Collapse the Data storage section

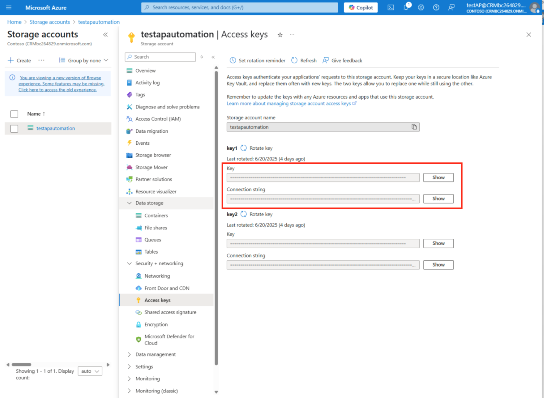[129, 203]
